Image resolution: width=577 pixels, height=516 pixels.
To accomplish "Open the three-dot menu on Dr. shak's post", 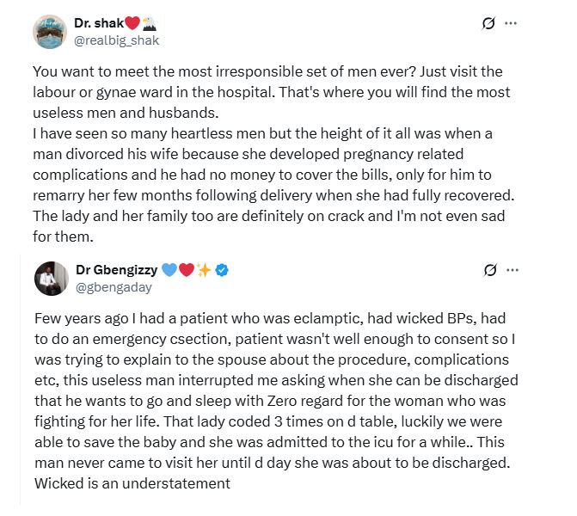I will [512, 23].
